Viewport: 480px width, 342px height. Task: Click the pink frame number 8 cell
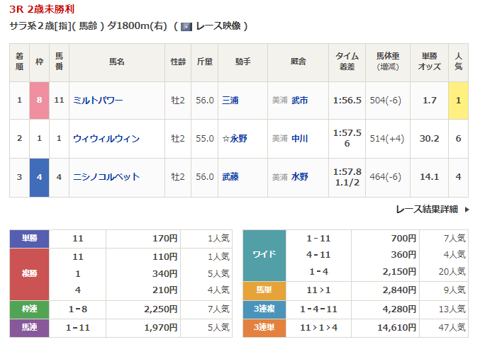[40, 101]
